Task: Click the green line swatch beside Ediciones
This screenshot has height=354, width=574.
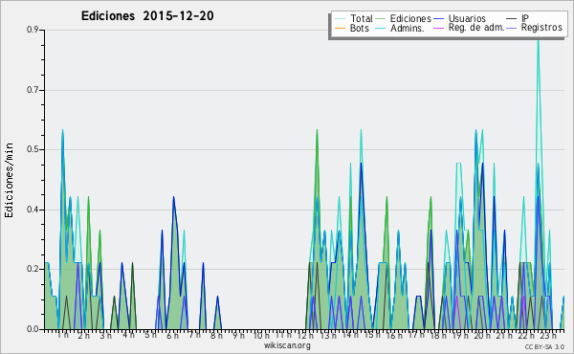Action: [x=381, y=19]
